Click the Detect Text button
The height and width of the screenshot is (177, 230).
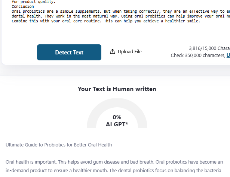click(69, 52)
